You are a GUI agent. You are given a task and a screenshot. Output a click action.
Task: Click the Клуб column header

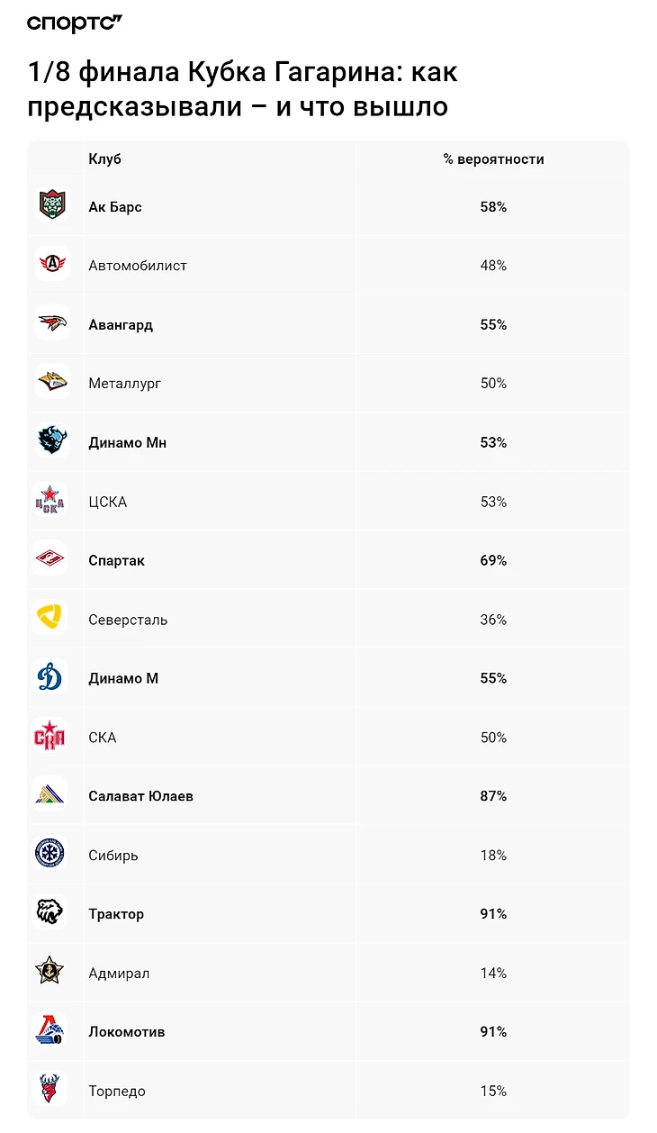pyautogui.click(x=105, y=159)
